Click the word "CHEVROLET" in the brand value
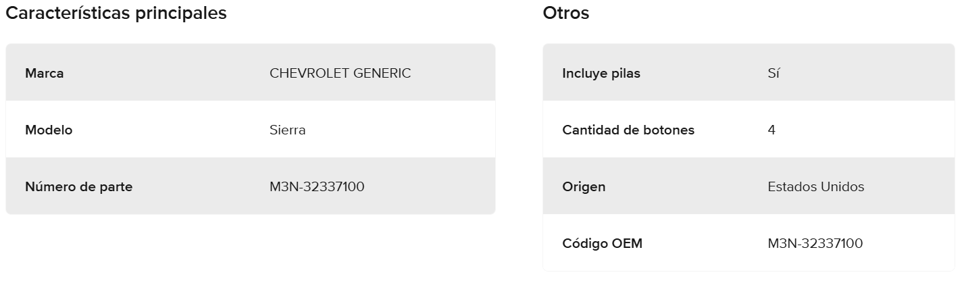Image resolution: width=962 pixels, height=281 pixels. (309, 73)
